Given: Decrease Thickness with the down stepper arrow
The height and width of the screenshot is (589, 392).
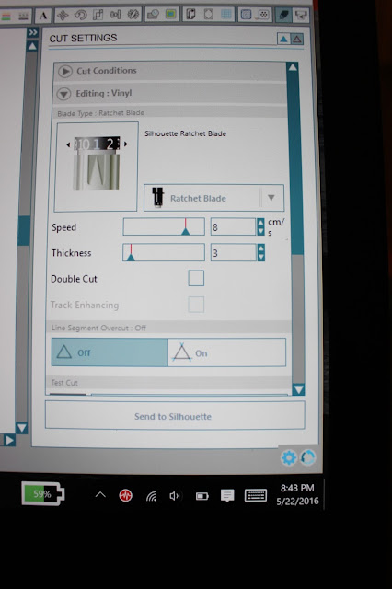Looking at the screenshot, I should point(261,257).
